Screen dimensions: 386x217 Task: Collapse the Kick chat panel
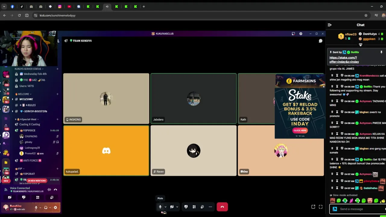[330, 25]
